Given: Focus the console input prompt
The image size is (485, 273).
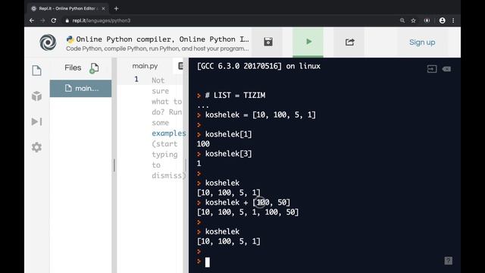Looking at the screenshot, I should (207, 262).
